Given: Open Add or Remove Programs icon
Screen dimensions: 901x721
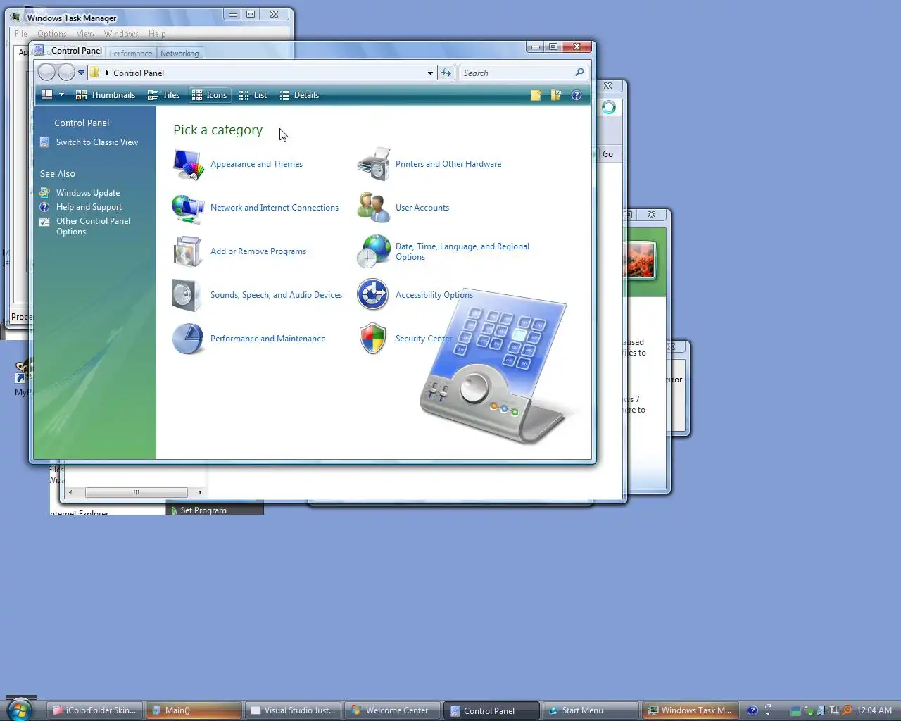Looking at the screenshot, I should click(x=188, y=251).
